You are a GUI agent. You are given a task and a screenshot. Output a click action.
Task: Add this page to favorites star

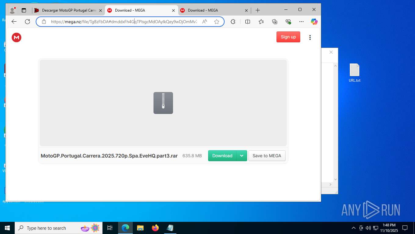(217, 22)
